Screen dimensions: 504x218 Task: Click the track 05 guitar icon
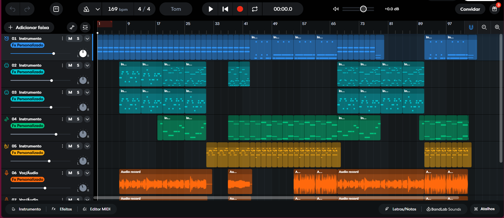(7, 146)
